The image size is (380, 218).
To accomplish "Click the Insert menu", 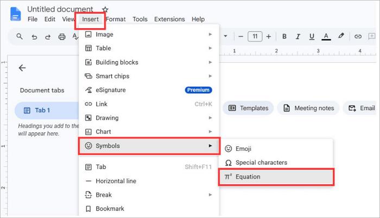I will click(x=90, y=20).
